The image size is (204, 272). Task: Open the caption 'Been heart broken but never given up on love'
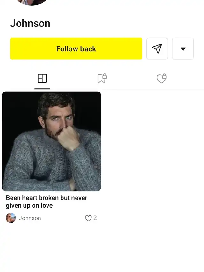[47, 202]
